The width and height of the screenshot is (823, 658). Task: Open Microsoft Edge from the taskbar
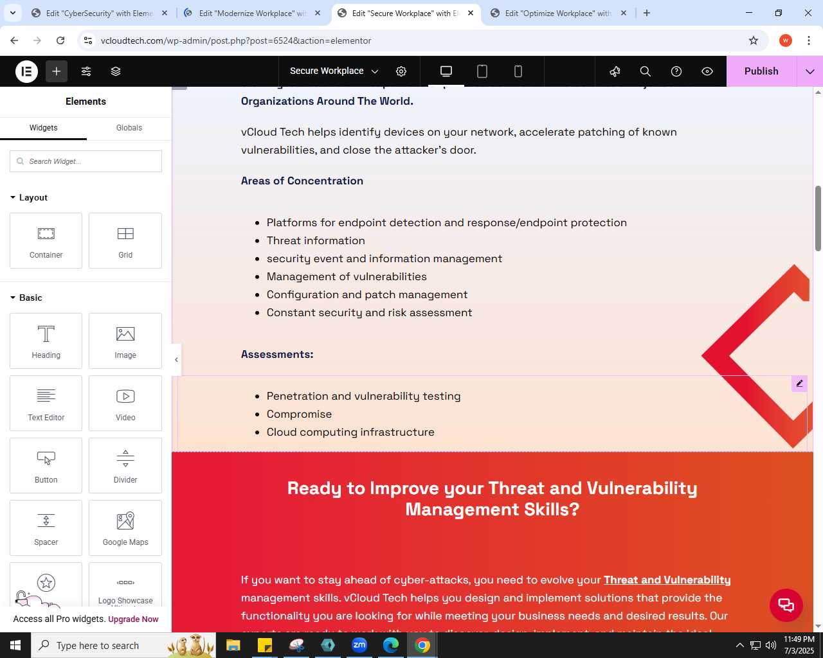click(391, 645)
